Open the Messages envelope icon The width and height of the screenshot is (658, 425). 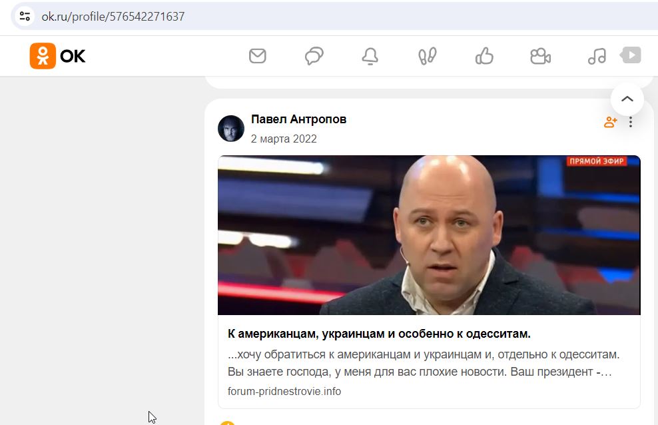tap(257, 56)
